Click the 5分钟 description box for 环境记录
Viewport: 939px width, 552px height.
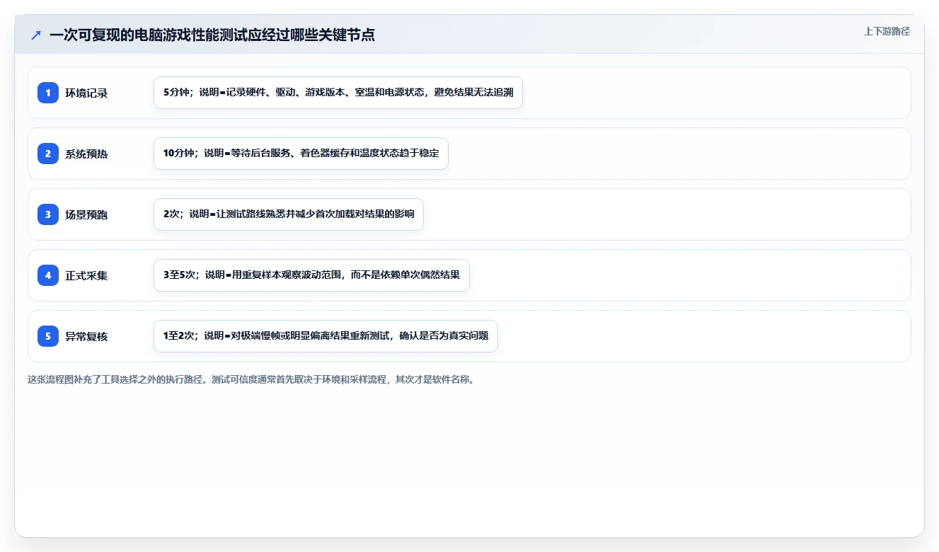coord(338,93)
